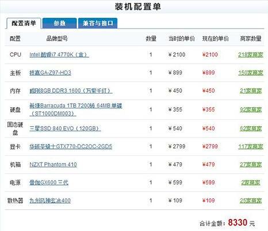Click the 散热器 row label
This screenshot has width=268, height=231.
click(16, 201)
